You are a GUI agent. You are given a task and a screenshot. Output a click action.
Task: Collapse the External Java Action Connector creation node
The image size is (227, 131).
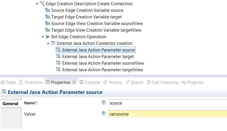pyautogui.click(x=48, y=43)
